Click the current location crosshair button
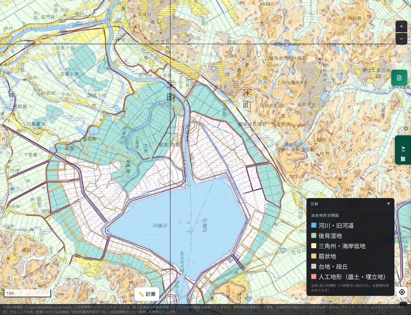This screenshot has height=315, width=411. click(x=402, y=292)
